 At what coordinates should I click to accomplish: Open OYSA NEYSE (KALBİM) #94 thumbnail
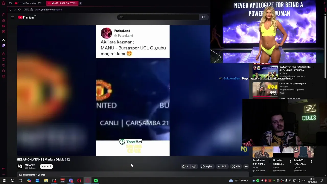click(265, 89)
